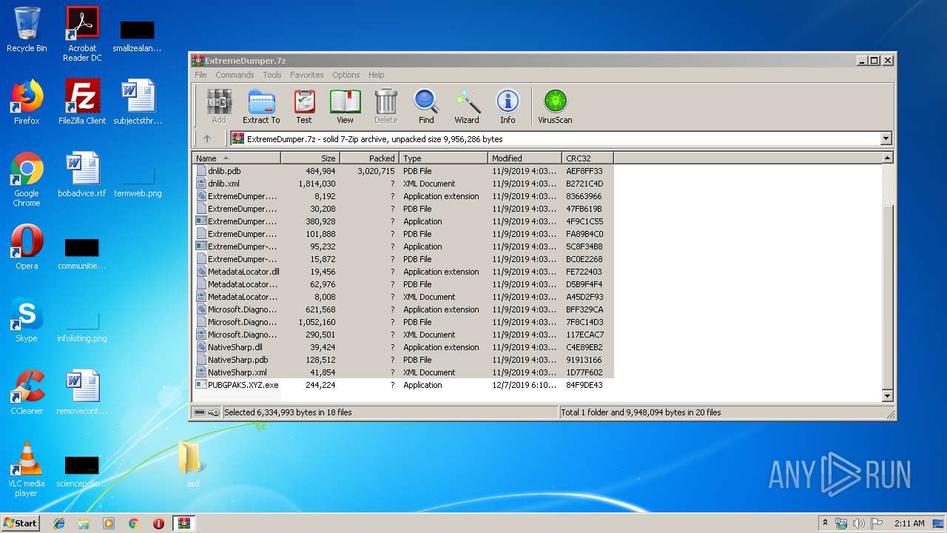The height and width of the screenshot is (533, 947).
Task: Sort list by CRC32 column
Action: point(587,158)
